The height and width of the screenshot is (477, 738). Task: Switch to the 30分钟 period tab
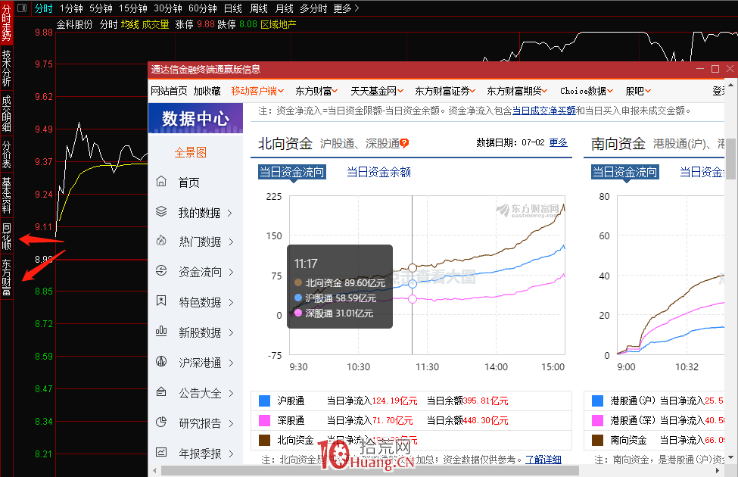(x=168, y=8)
